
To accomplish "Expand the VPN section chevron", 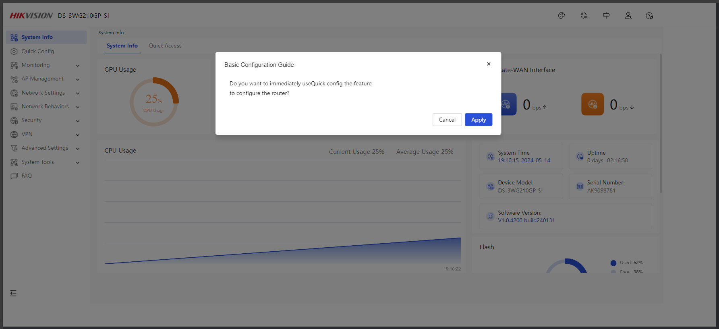I will coord(78,135).
